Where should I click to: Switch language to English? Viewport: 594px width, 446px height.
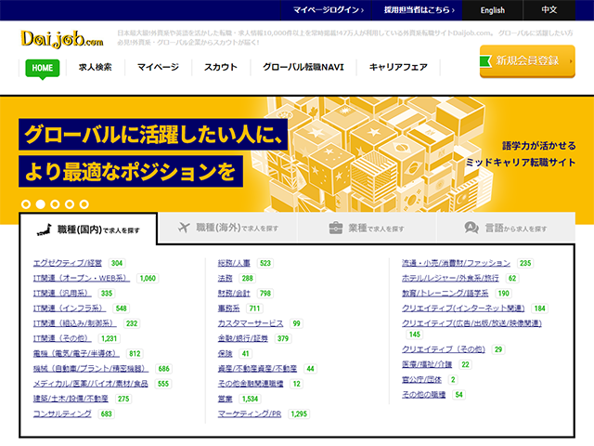[x=493, y=10]
